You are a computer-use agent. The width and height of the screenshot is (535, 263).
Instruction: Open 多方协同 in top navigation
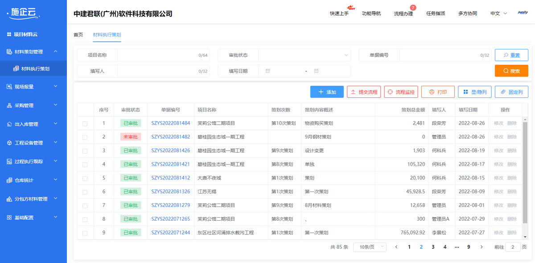[x=468, y=13]
